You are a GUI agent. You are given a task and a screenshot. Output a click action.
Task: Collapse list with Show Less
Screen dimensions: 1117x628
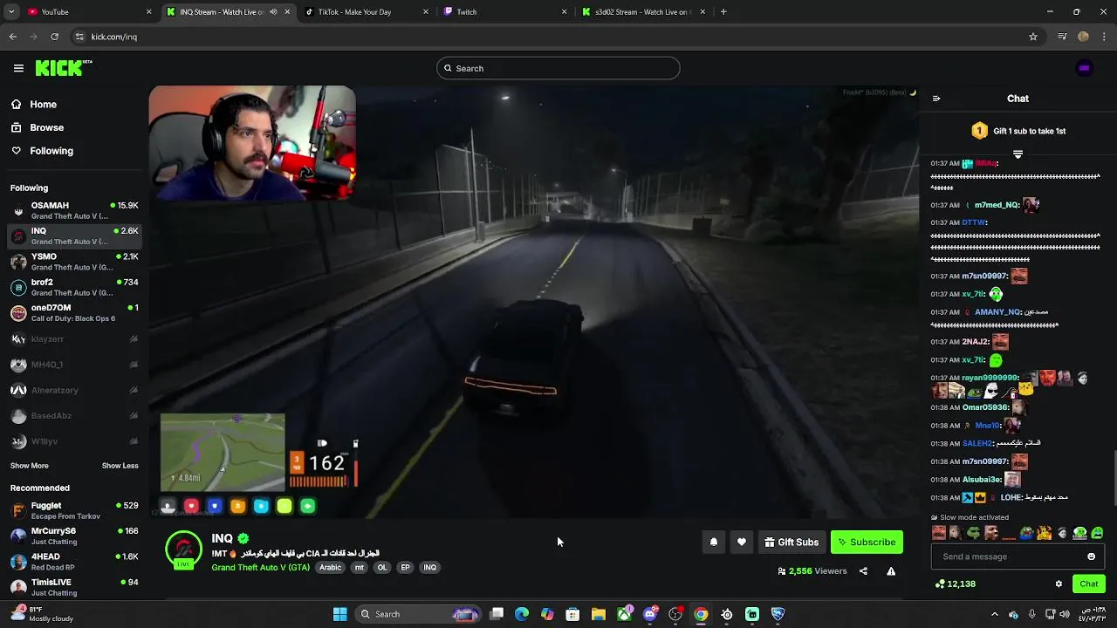point(120,466)
